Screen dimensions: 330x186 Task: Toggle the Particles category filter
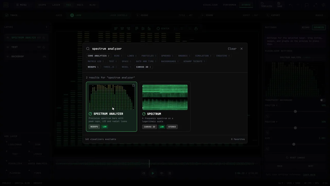(x=149, y=56)
